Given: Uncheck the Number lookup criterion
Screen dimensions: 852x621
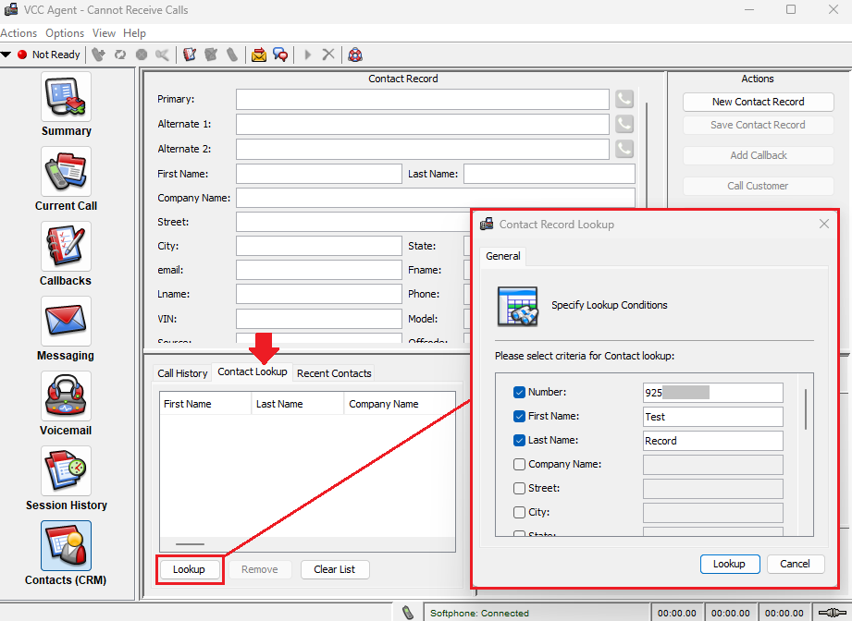Looking at the screenshot, I should (x=519, y=392).
